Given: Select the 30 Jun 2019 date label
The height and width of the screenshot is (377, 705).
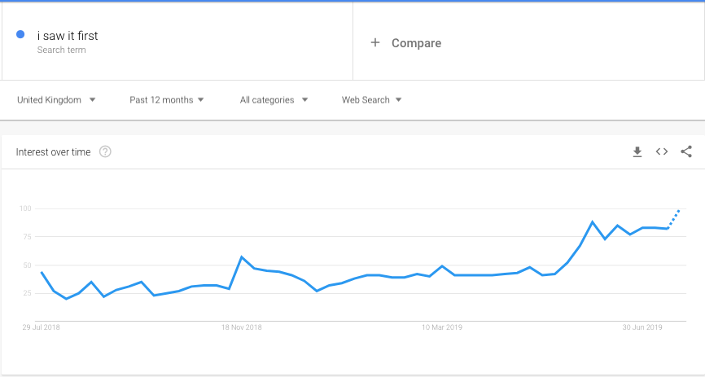Looking at the screenshot, I should tap(642, 327).
